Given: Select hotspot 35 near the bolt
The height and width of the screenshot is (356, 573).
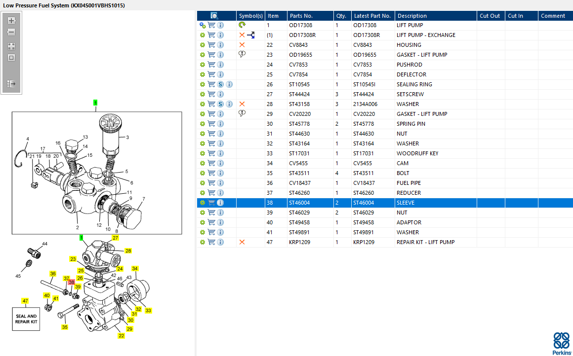Looking at the screenshot, I should (65, 327).
